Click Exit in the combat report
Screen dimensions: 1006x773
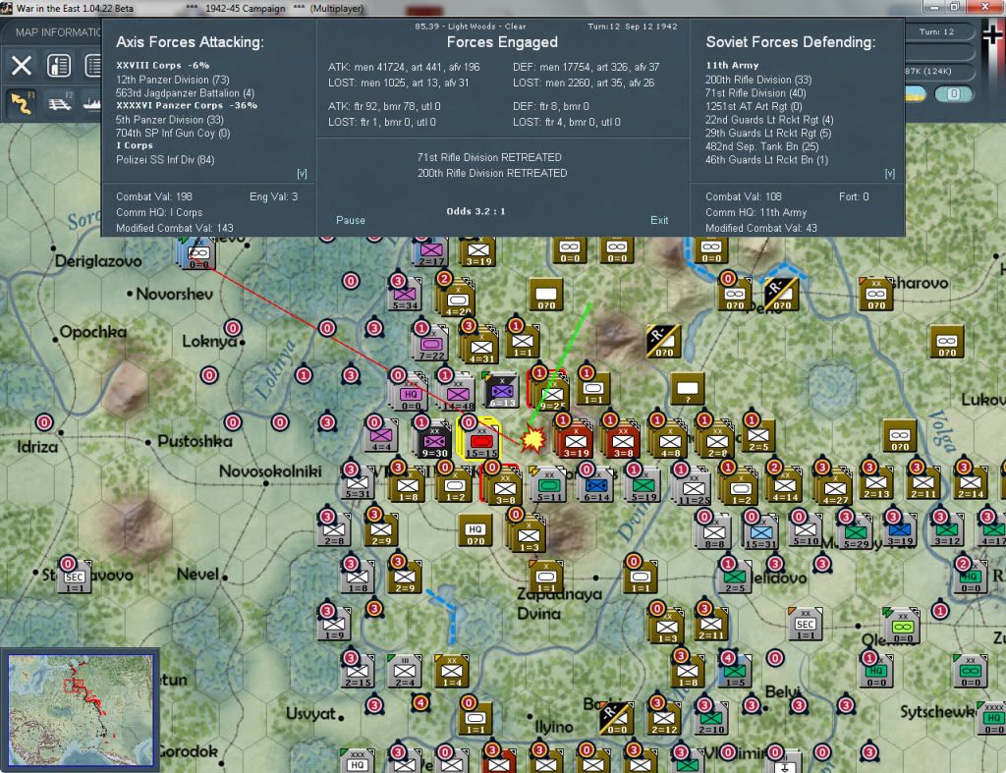coord(659,220)
